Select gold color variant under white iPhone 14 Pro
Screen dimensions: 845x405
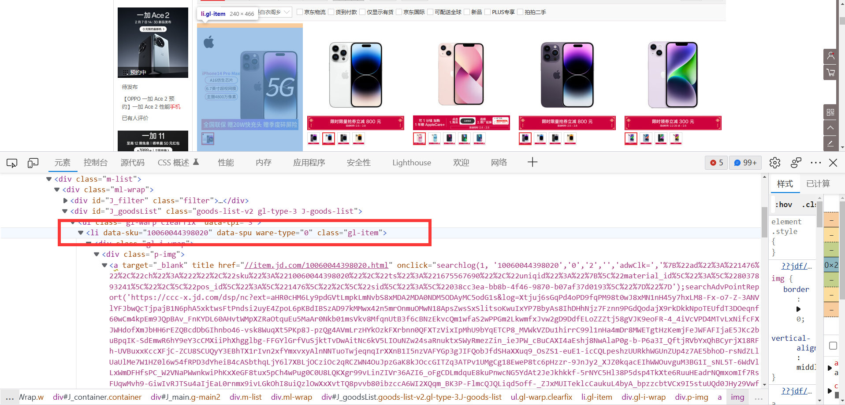359,139
